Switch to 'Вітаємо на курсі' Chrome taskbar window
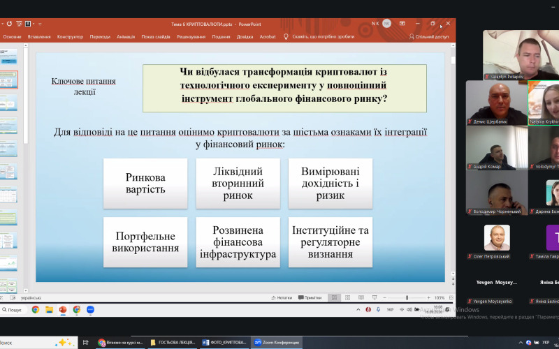Viewport: 559px width, 349px height. [121, 343]
